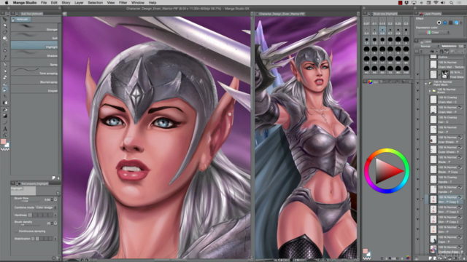Viewport: 467px width, 262px height.
Task: Select the Eyedropper tool
Action: click(x=5, y=57)
